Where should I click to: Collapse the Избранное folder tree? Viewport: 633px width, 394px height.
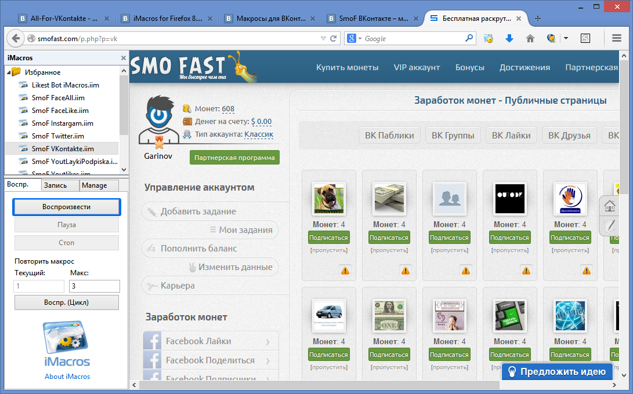point(9,72)
